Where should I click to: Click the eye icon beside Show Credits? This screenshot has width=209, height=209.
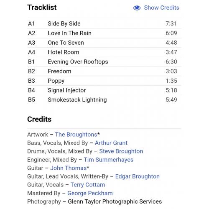click(x=137, y=8)
